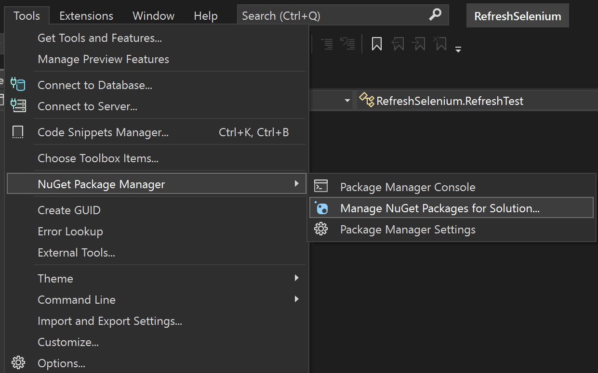Click the Package Manager Settings gear icon
Screen dimensions: 598x373
[321, 230]
